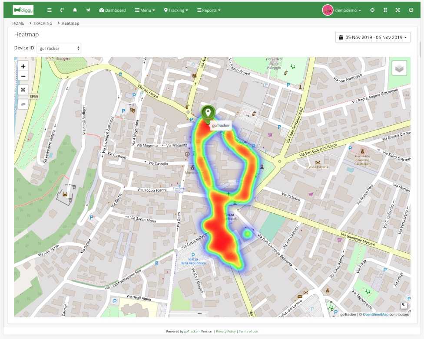Click the "SP55" road badge
Viewport: 424px width, 339px height.
tap(34, 96)
